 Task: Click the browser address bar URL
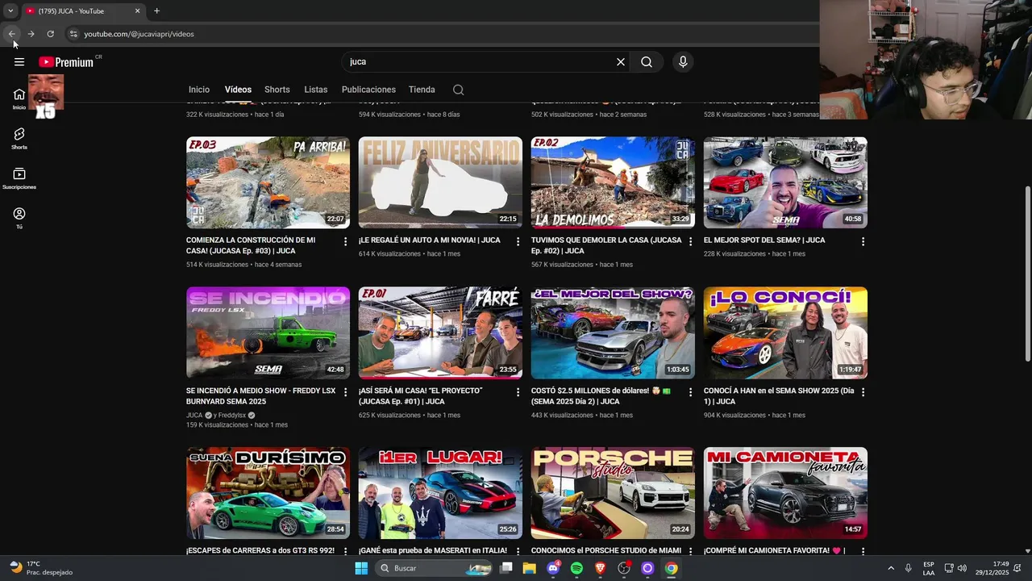pos(139,34)
